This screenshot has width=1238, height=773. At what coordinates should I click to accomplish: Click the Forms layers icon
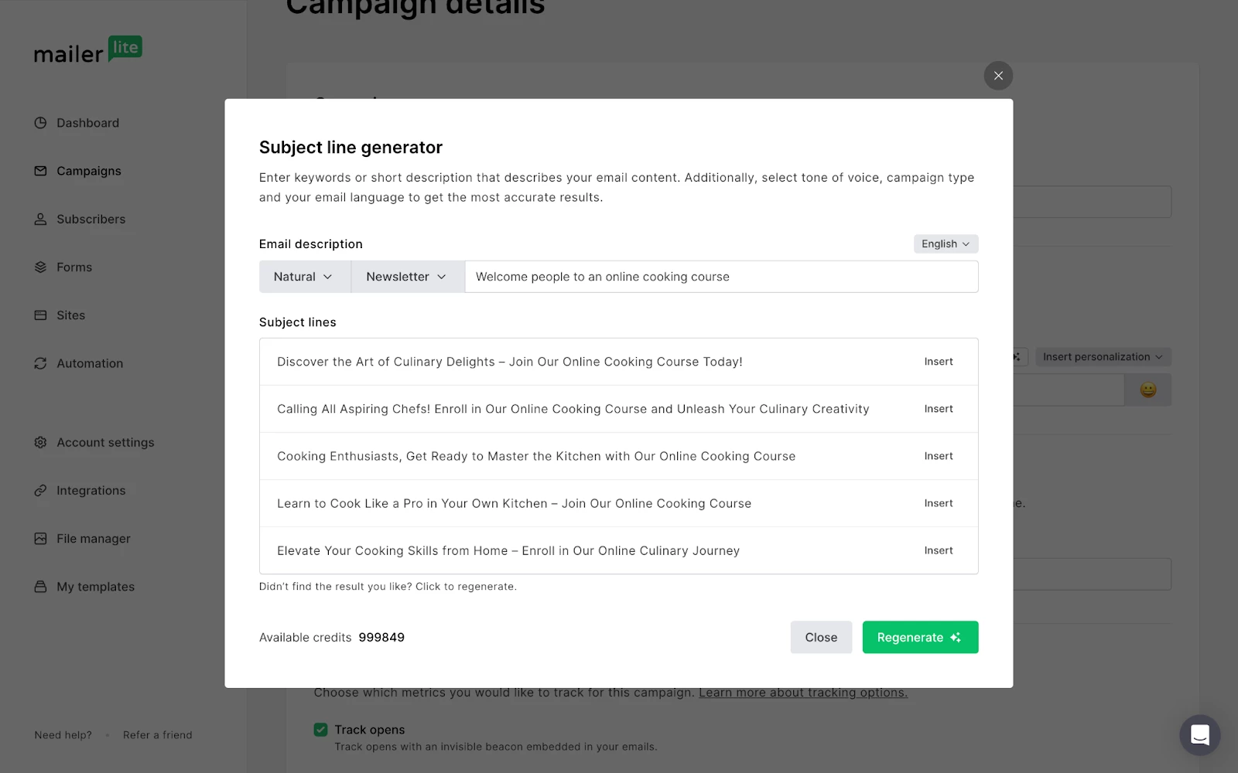coord(40,267)
